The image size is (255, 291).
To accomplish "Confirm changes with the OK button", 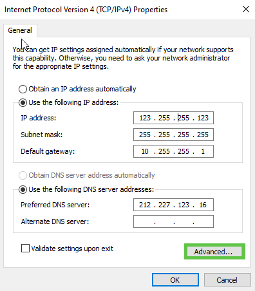I will click(x=175, y=280).
